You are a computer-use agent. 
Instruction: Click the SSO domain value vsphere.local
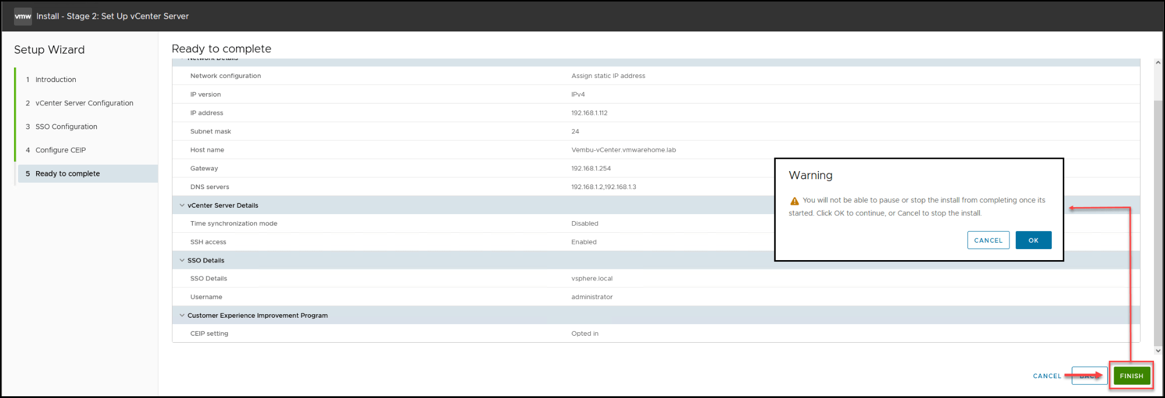(592, 279)
